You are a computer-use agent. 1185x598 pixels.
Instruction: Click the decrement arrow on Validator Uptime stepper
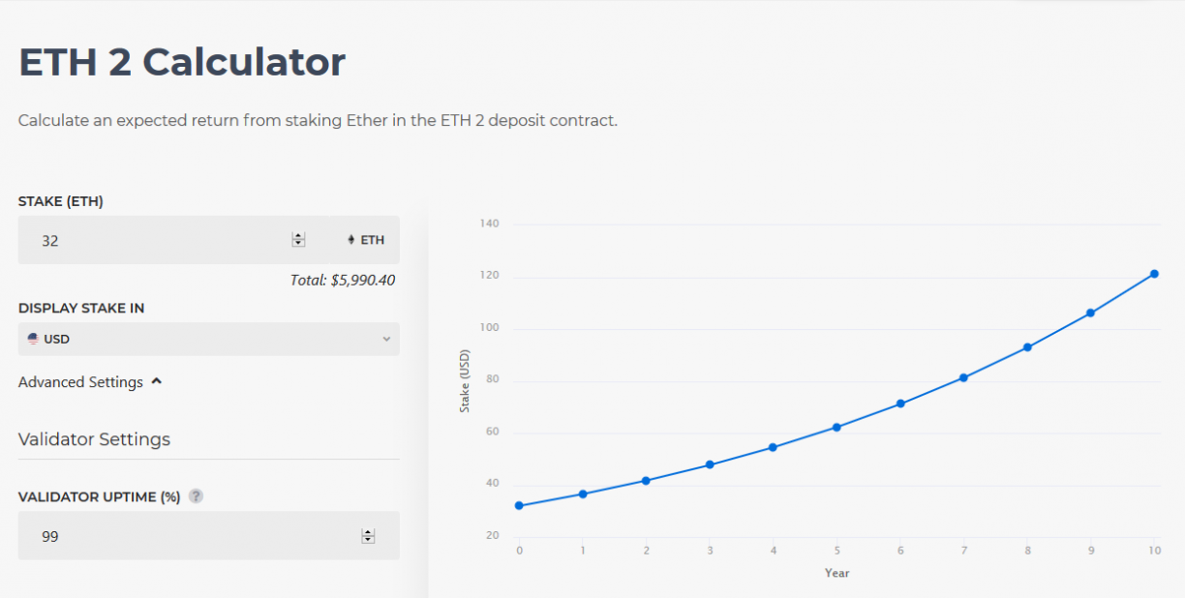click(368, 540)
